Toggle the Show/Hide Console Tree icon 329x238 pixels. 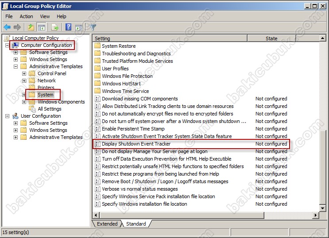point(41,27)
